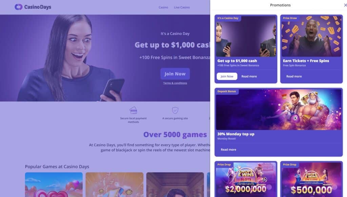Click the Casino Days logo icon
Viewport: 347px width, 197px height.
[x=19, y=7]
